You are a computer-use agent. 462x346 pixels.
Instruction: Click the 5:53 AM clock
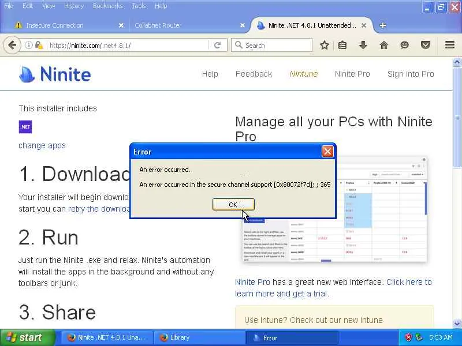click(x=441, y=337)
